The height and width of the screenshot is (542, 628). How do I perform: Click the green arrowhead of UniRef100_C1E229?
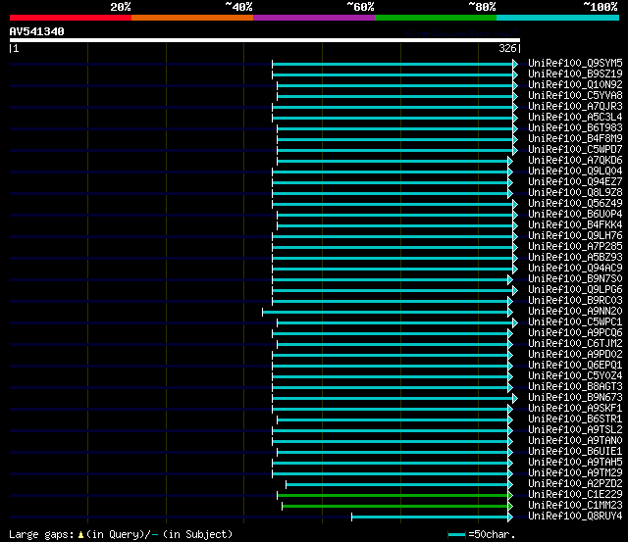click(x=510, y=495)
